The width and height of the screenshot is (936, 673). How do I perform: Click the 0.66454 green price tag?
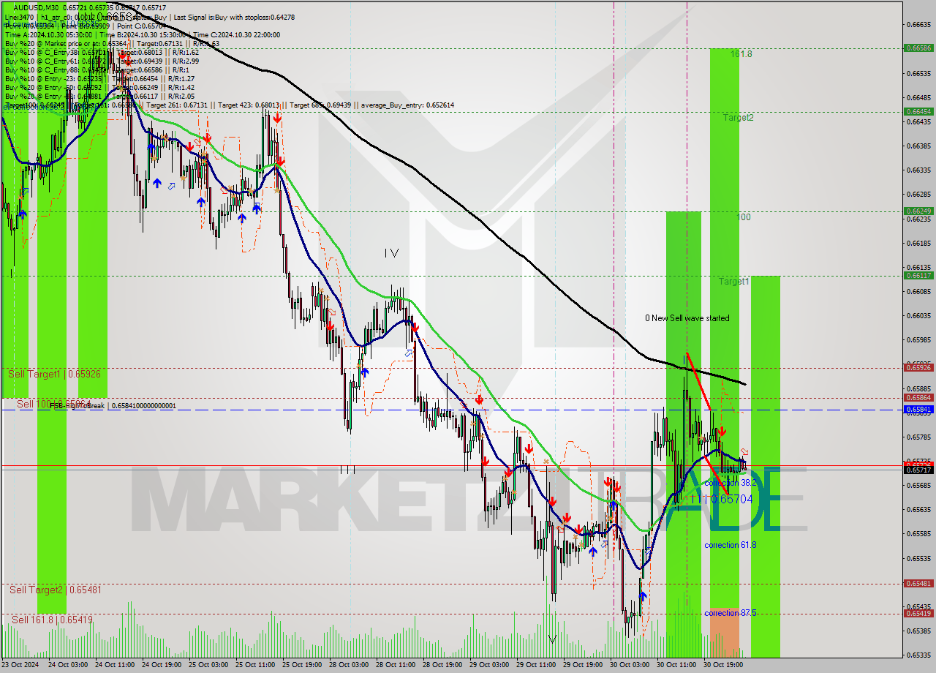(x=918, y=111)
